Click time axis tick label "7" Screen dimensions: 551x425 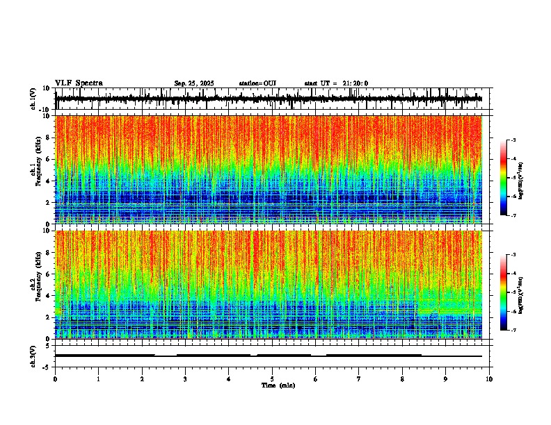359,379
